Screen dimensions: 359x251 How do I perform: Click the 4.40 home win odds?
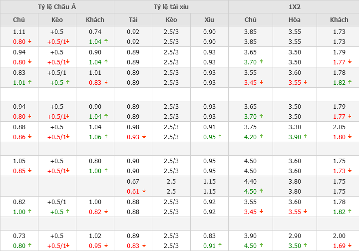[250, 182]
